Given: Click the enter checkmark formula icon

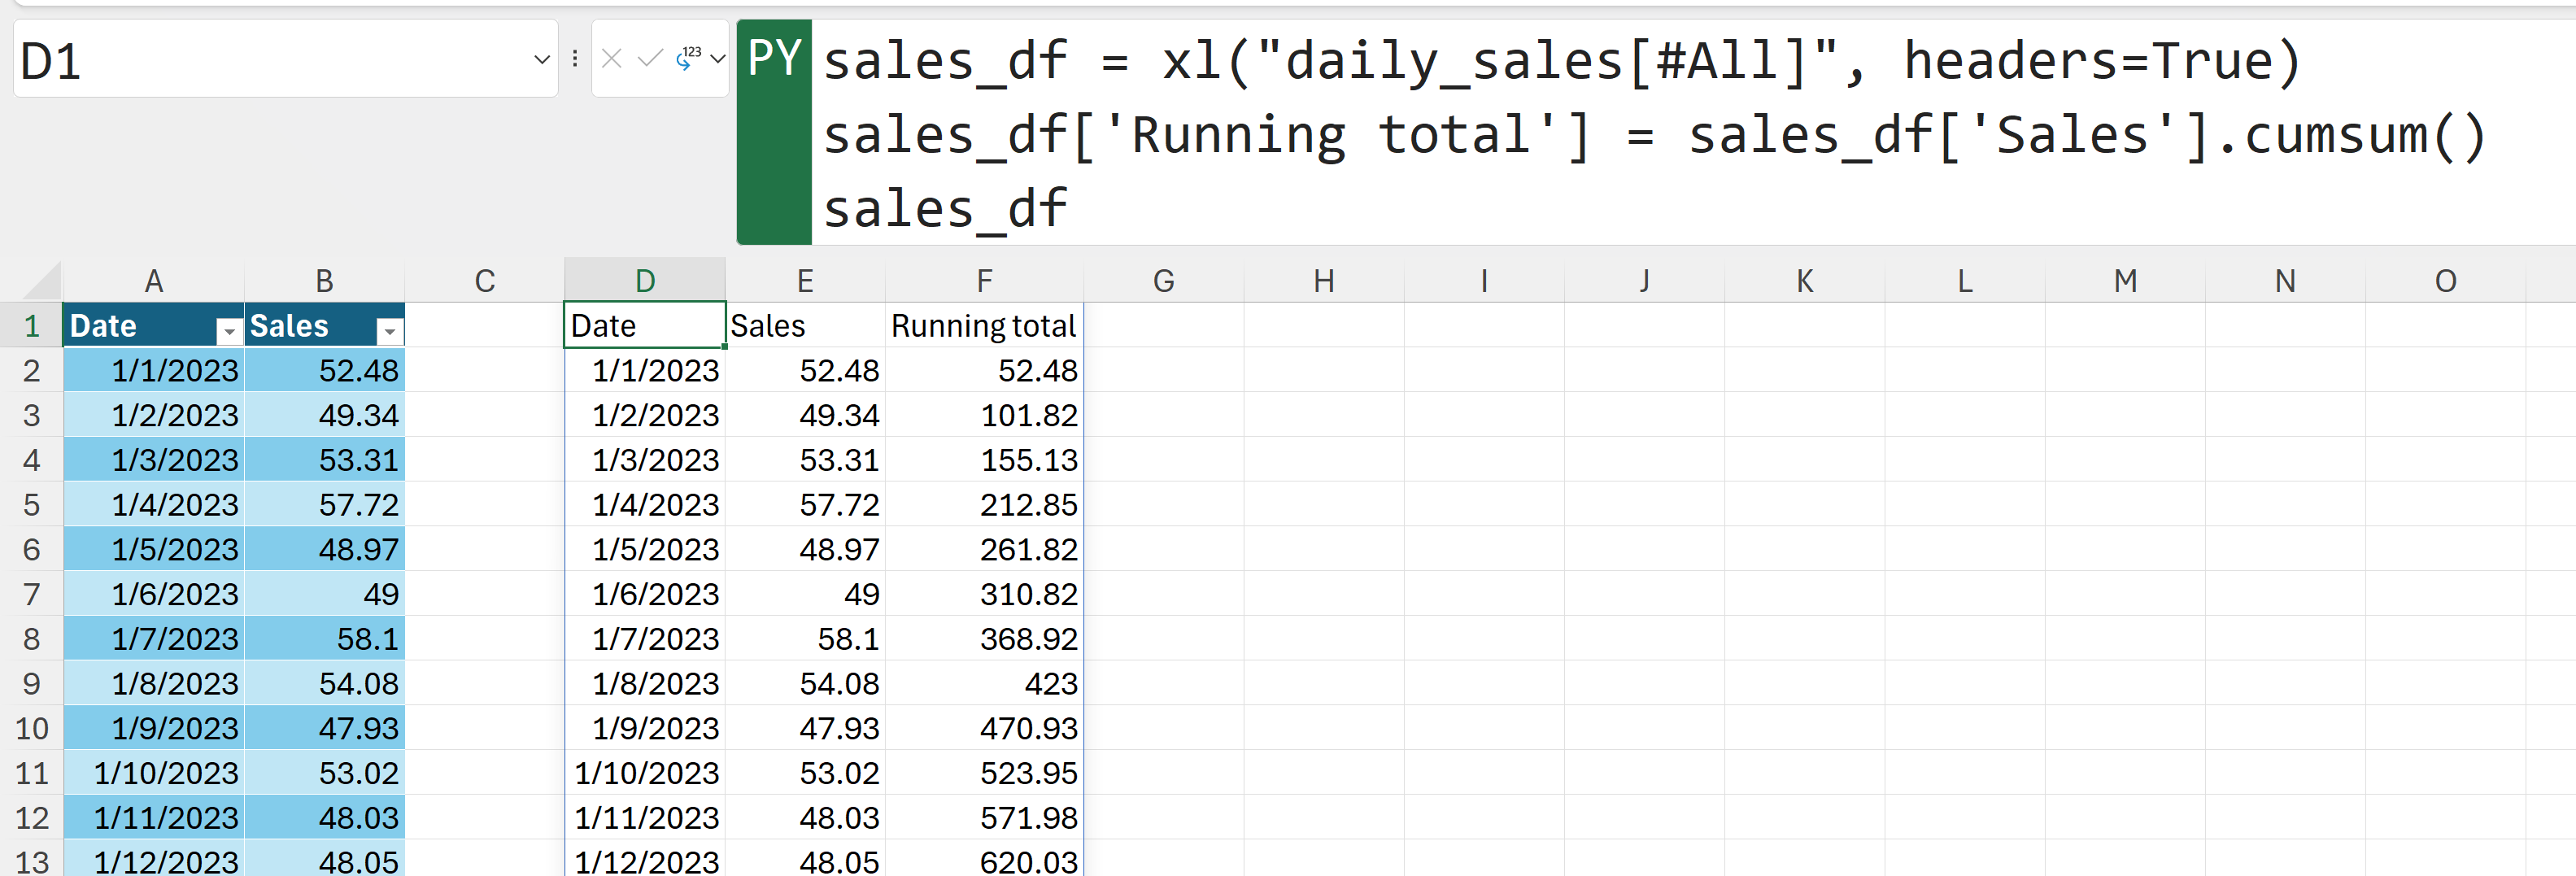Looking at the screenshot, I should point(650,59).
